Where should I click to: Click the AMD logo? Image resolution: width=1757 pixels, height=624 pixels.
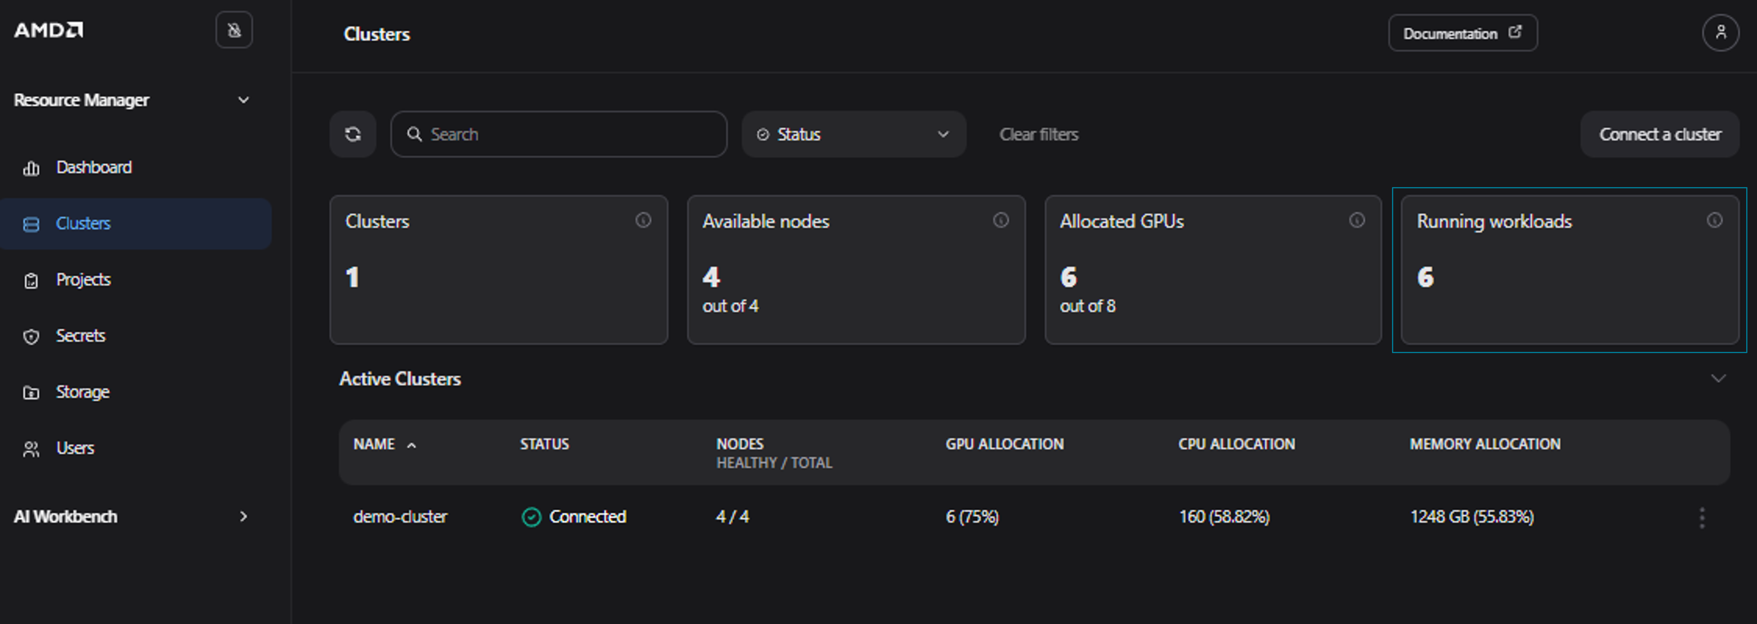pos(49,30)
